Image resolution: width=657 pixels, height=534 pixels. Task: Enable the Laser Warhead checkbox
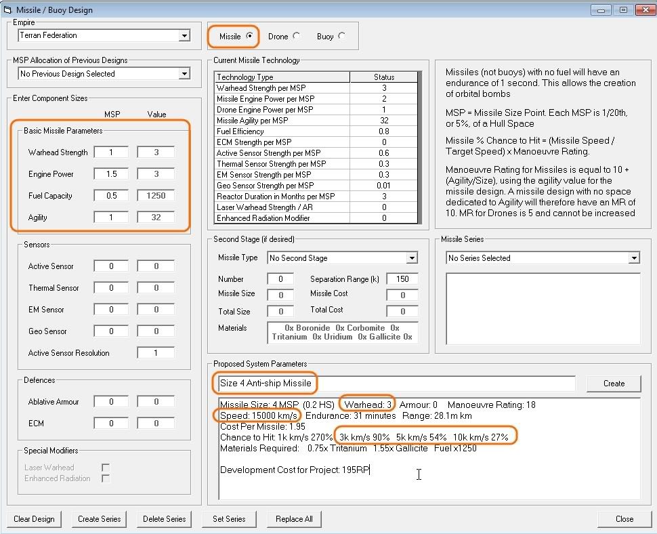click(106, 468)
